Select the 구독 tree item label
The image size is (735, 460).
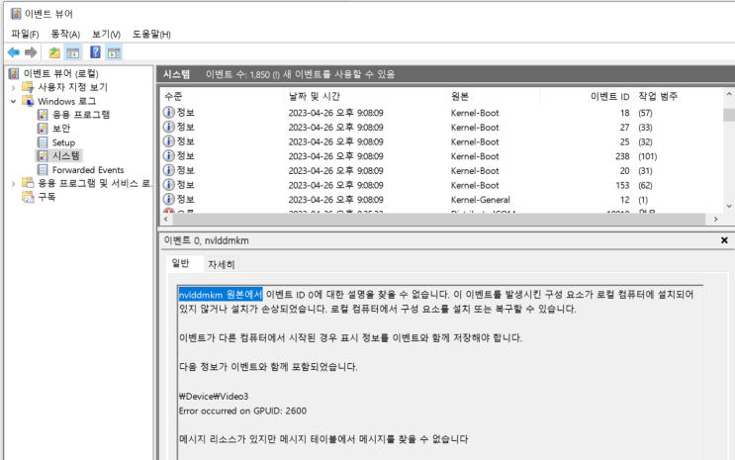(x=46, y=197)
